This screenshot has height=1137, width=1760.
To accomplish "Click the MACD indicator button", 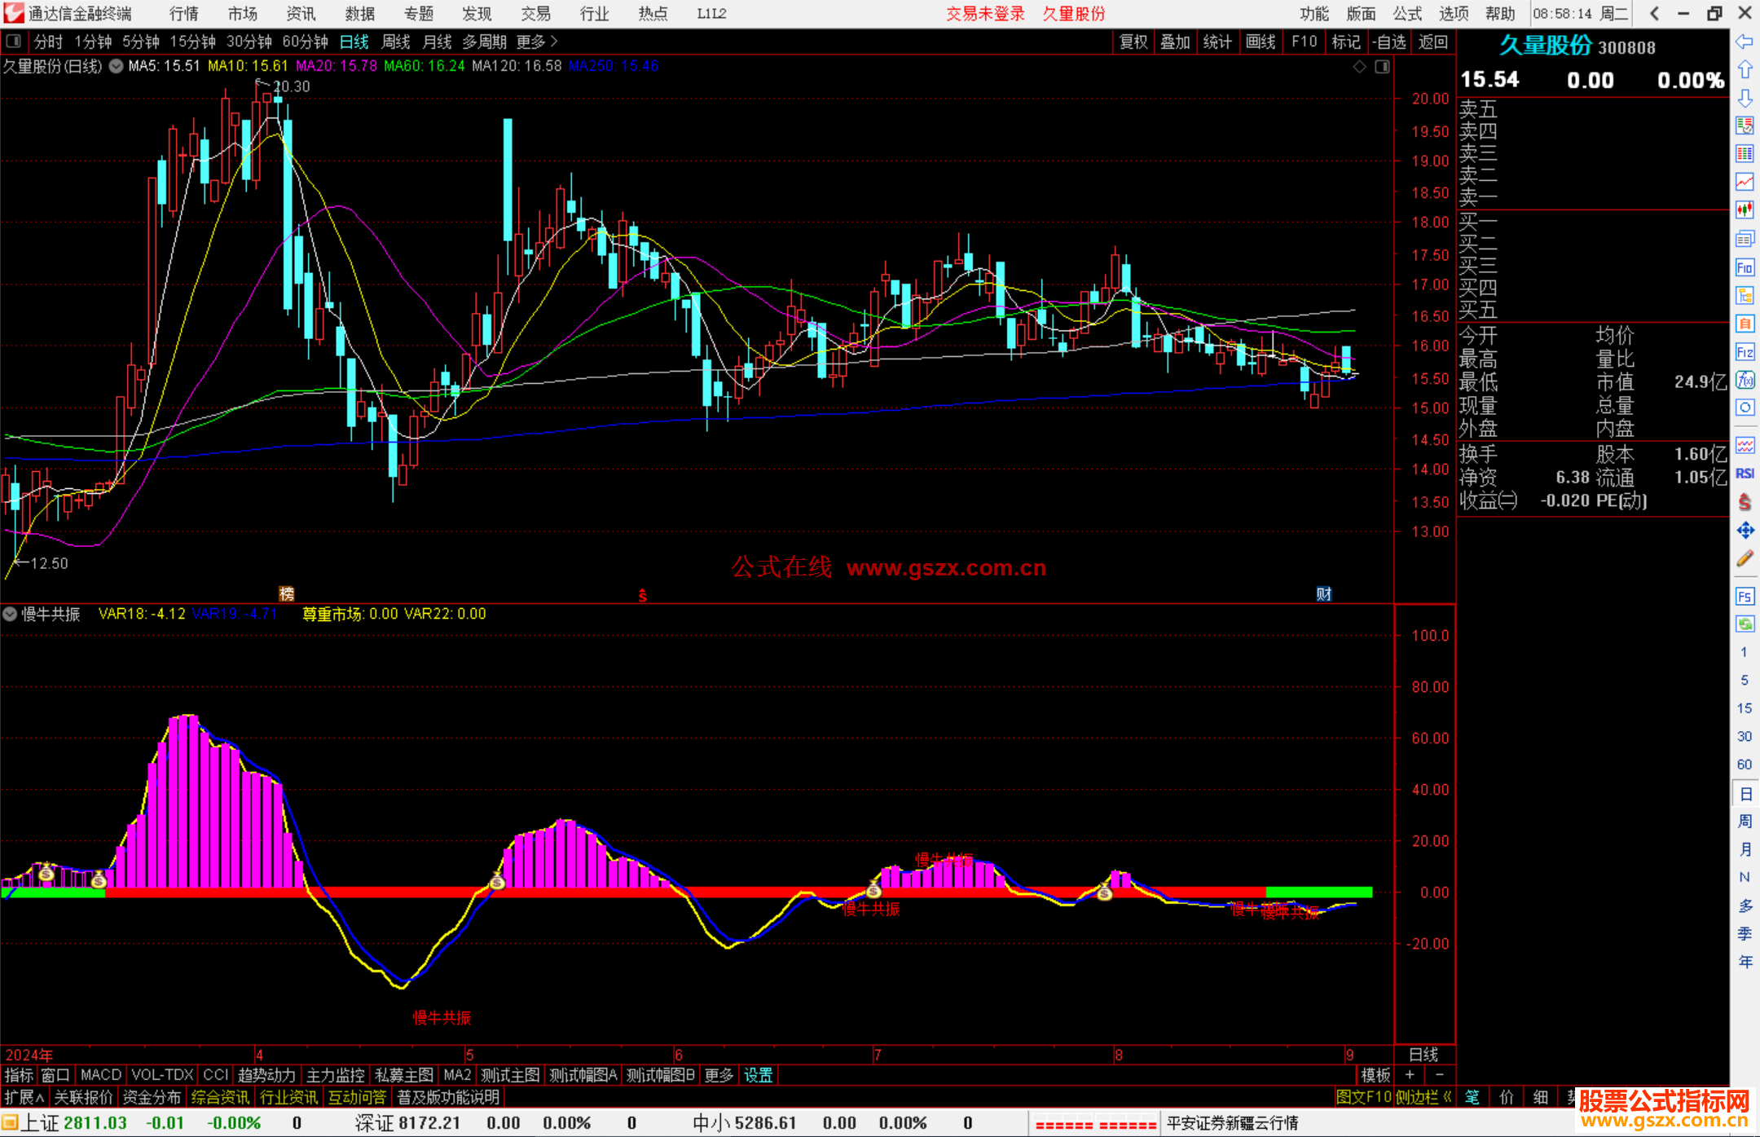I will [x=100, y=1075].
